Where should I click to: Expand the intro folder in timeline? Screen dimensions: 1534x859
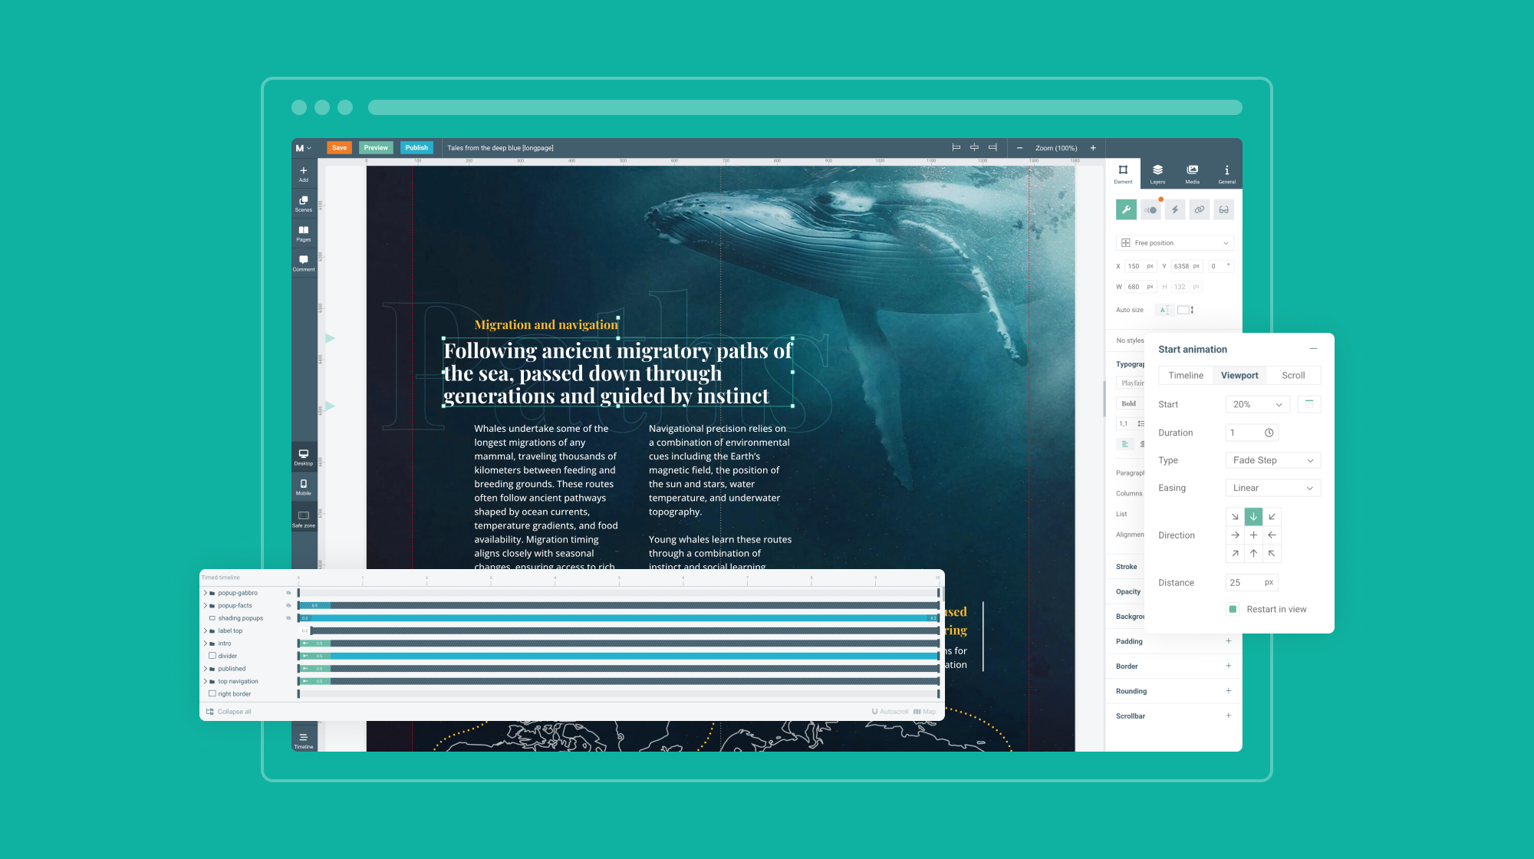click(205, 643)
